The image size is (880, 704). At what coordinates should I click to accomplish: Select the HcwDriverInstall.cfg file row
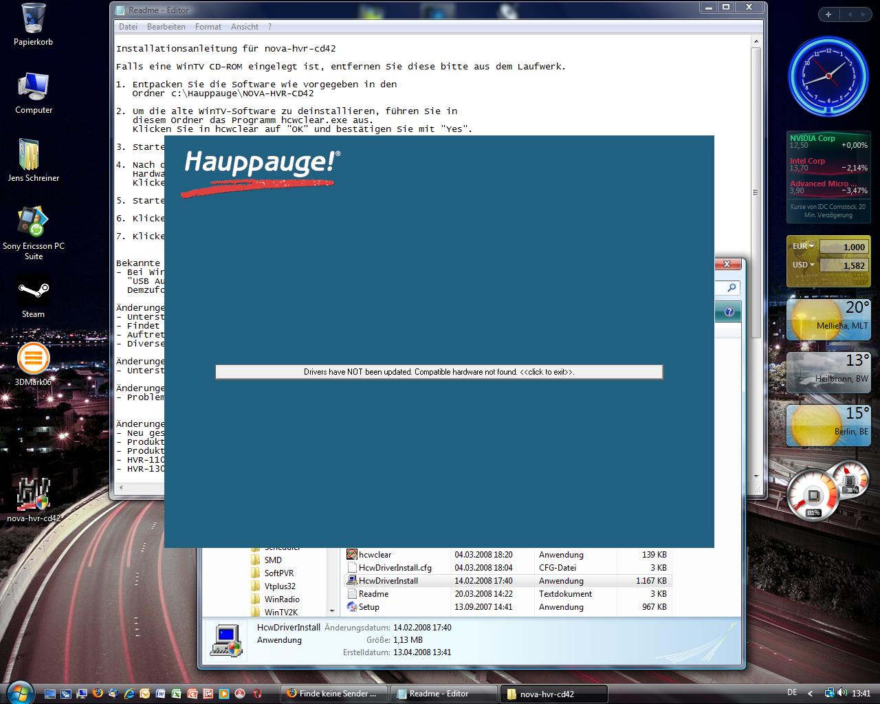point(507,568)
